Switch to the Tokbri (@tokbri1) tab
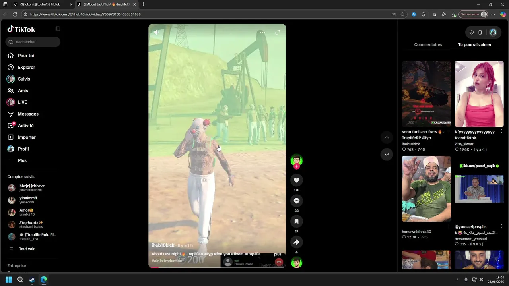 pyautogui.click(x=43, y=4)
